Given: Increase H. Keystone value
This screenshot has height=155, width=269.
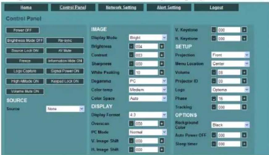Looking at the screenshot, I should [244, 38].
